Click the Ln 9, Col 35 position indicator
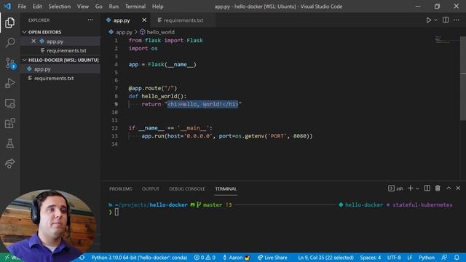 coord(325,258)
